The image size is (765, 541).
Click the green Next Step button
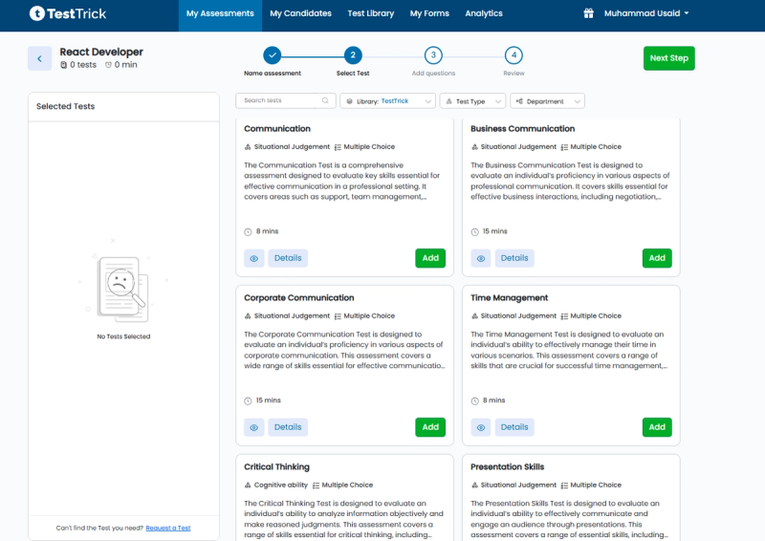click(x=668, y=58)
